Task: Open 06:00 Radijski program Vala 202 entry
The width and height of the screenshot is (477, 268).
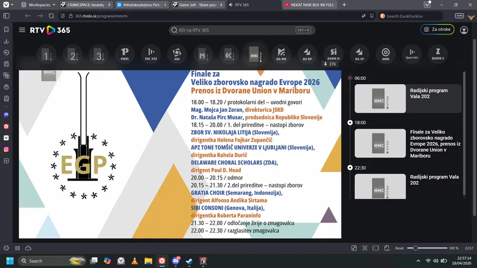Action: click(408, 99)
